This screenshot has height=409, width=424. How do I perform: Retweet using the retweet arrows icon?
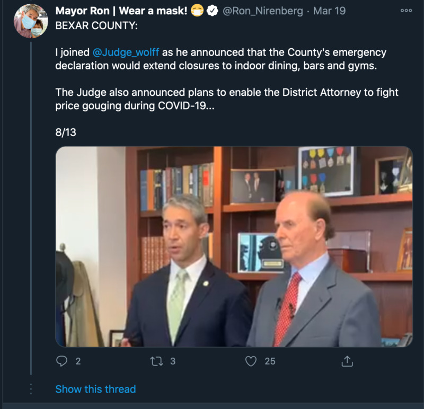(x=156, y=361)
